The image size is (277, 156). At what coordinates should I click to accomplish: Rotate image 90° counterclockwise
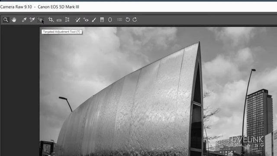[128, 19]
